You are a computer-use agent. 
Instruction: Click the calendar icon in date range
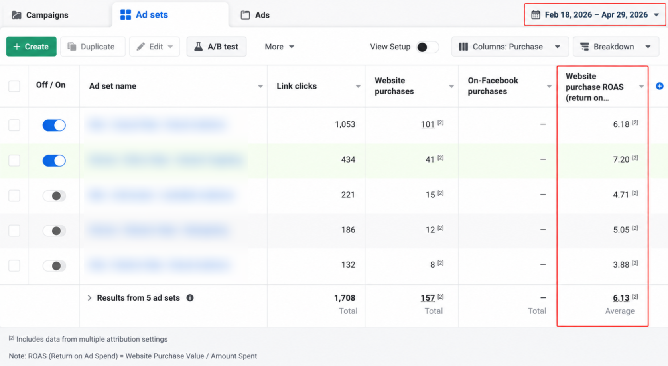tap(536, 15)
